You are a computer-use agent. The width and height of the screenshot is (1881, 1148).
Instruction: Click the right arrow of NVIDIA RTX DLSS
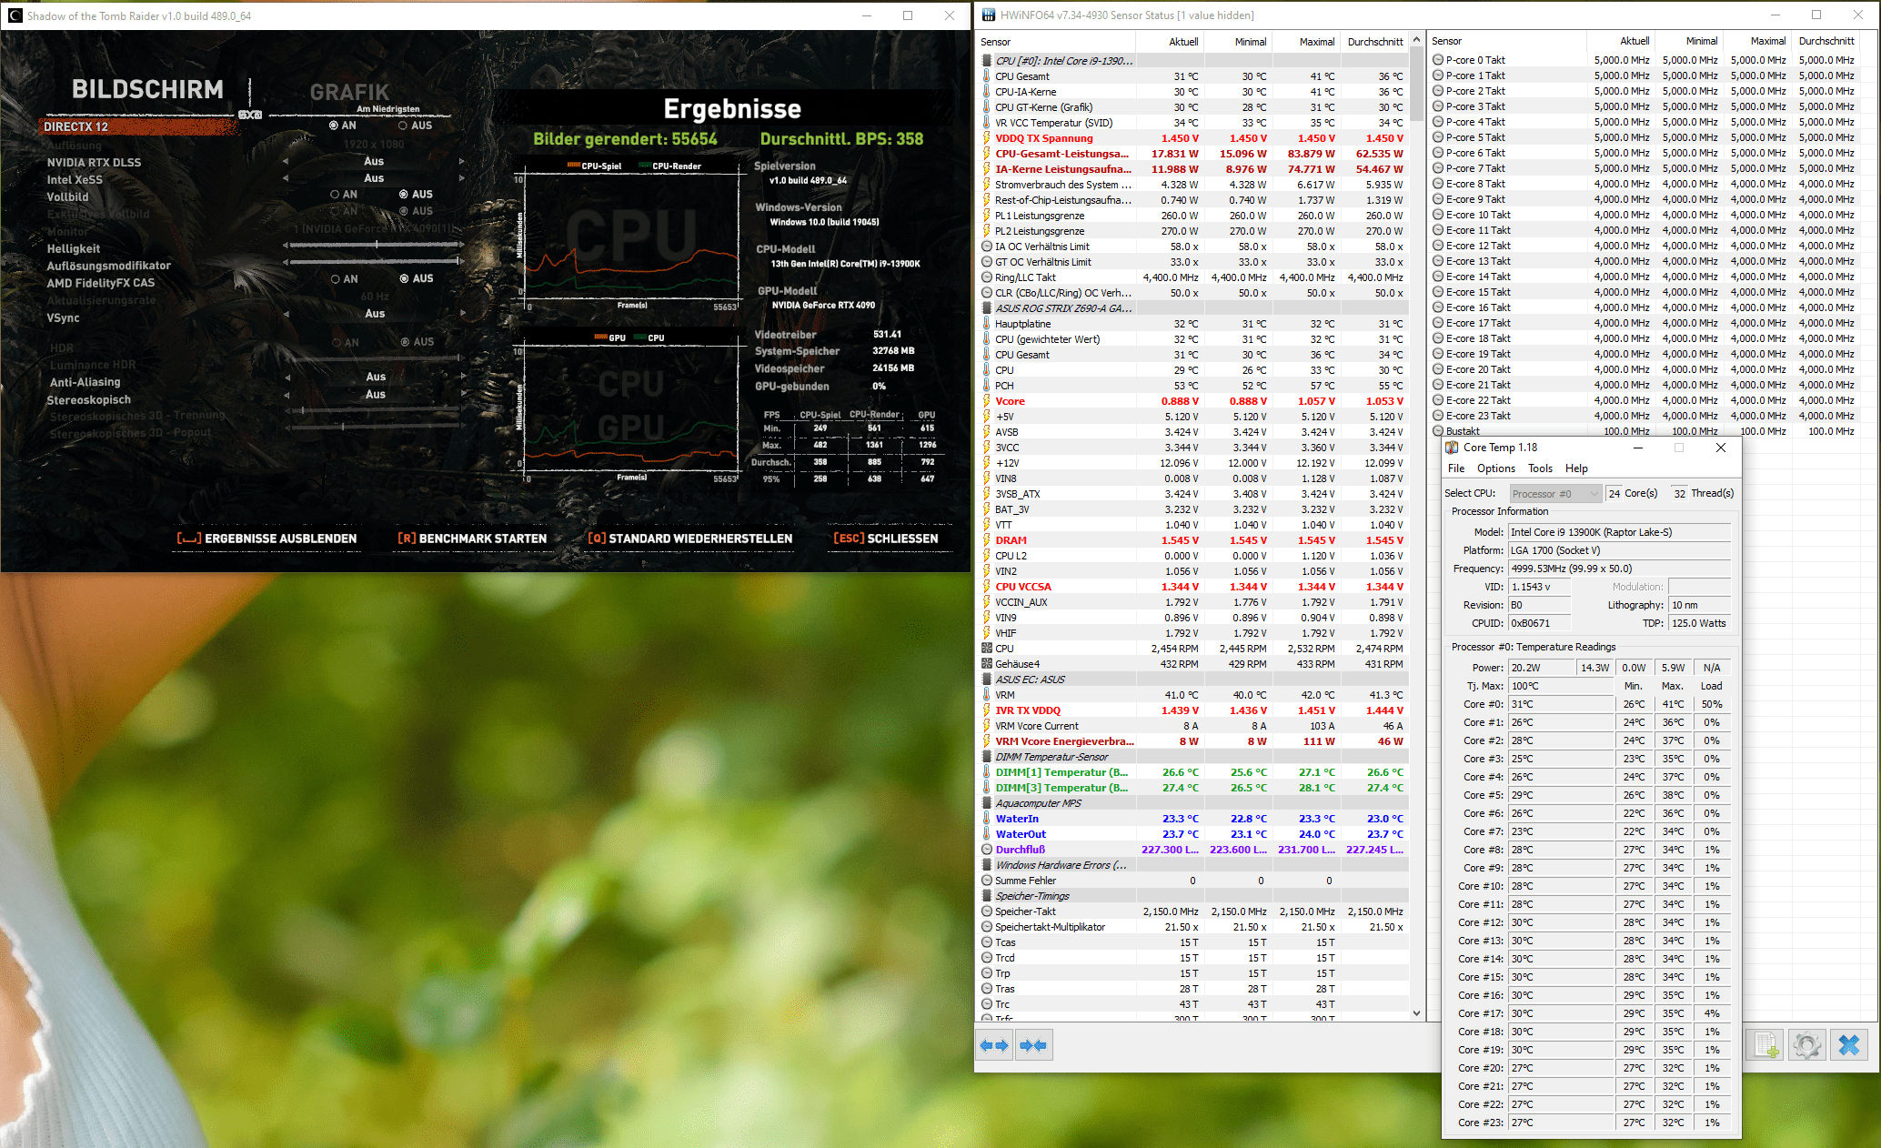click(x=462, y=162)
